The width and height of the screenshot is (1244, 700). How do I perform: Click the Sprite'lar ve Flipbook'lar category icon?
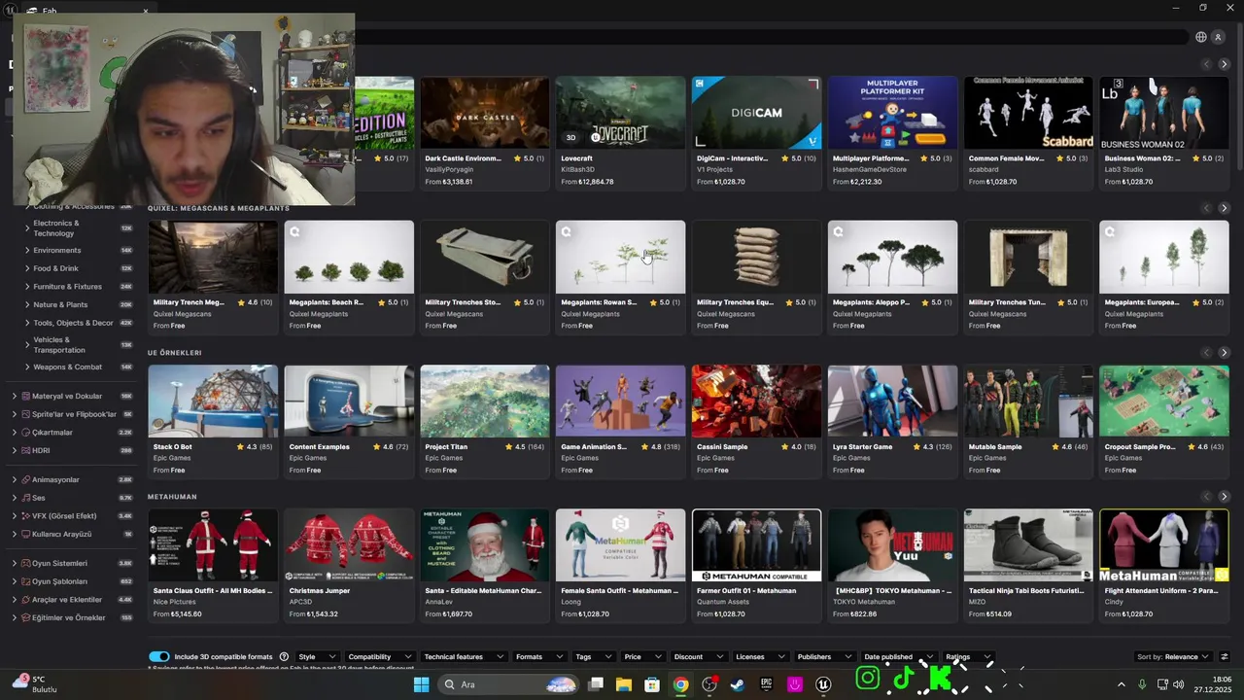[x=25, y=414]
